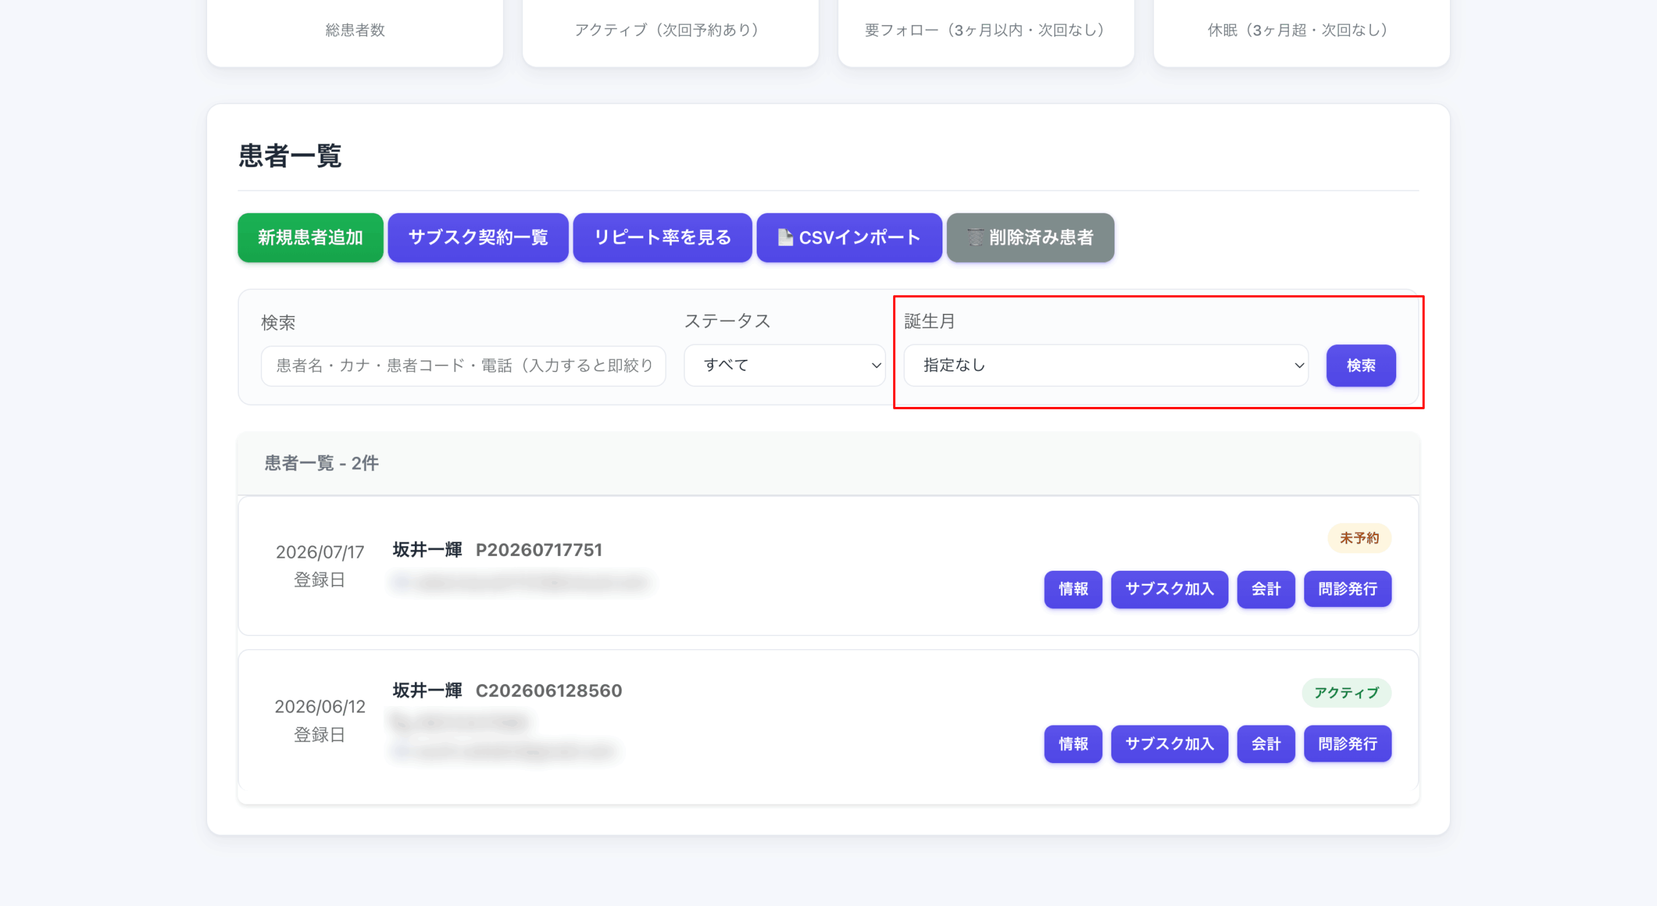Screen dimensions: 1657x906
Task: Open サブスク契約一覧
Action: (x=478, y=238)
